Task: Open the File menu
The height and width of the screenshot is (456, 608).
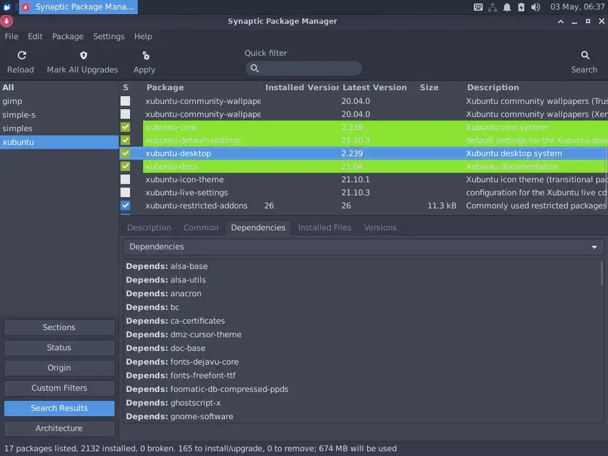Action: 11,36
